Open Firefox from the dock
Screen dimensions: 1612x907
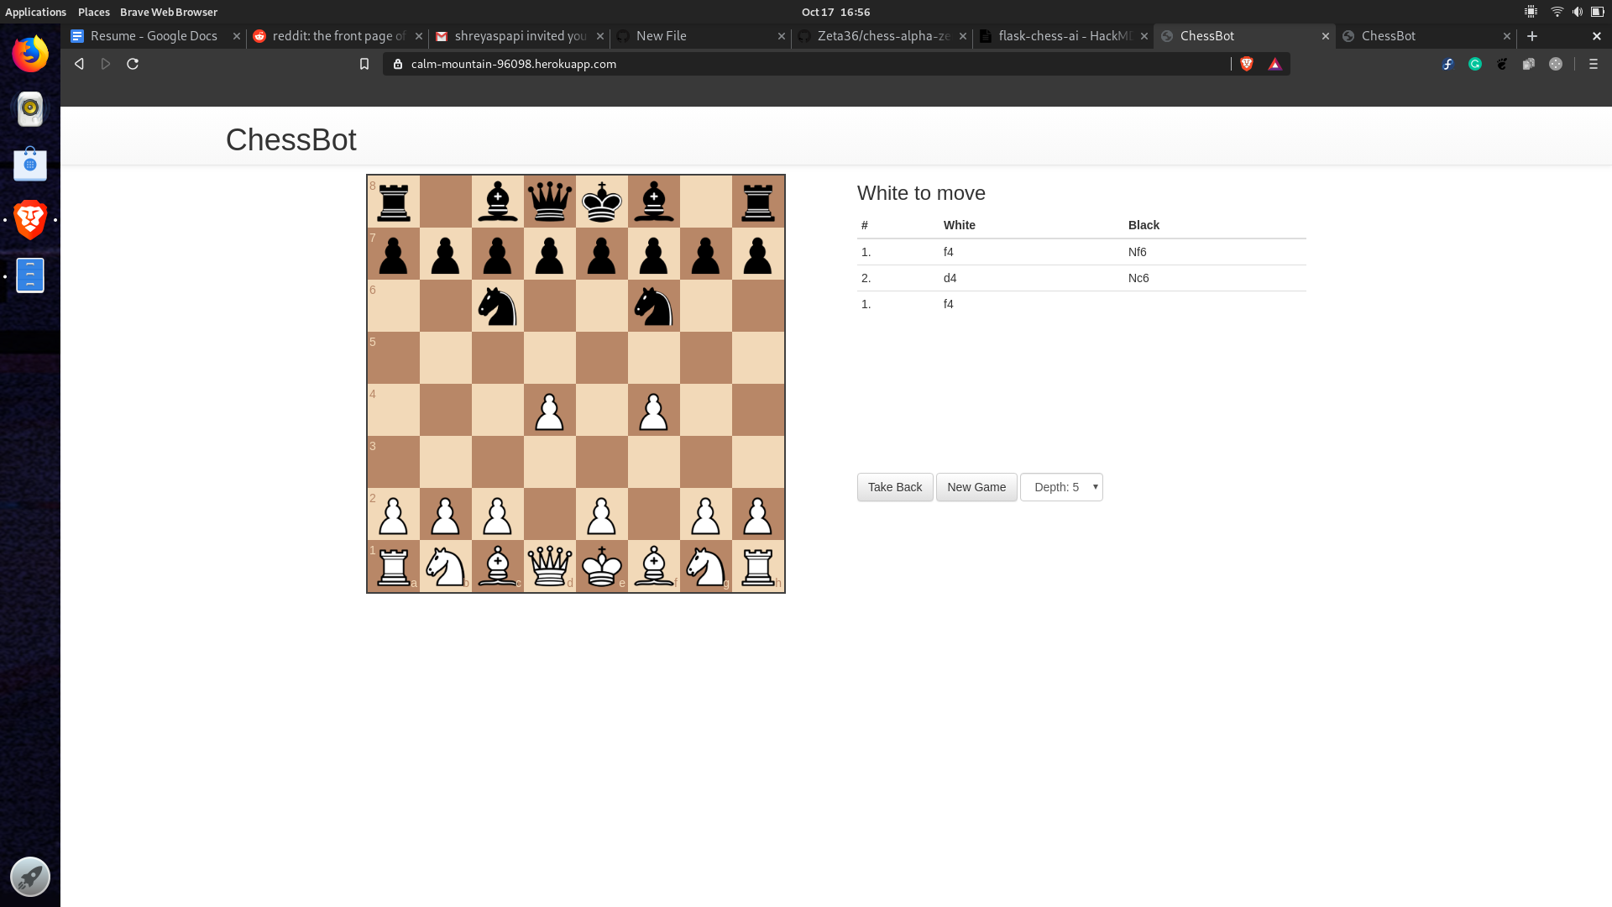coord(30,54)
